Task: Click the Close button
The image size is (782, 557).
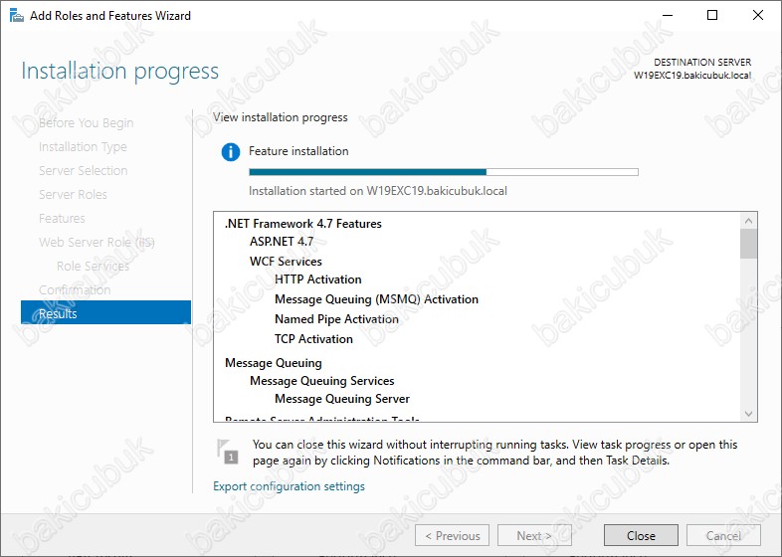Action: (x=641, y=535)
